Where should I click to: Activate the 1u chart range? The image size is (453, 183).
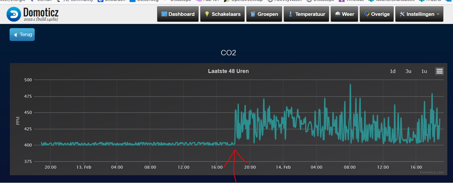point(424,71)
